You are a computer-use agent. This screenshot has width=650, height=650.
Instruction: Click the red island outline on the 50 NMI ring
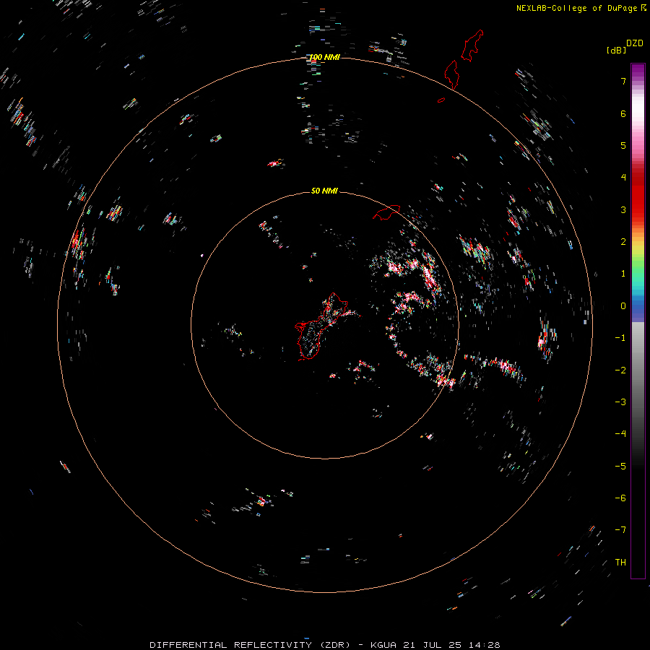pyautogui.click(x=387, y=212)
